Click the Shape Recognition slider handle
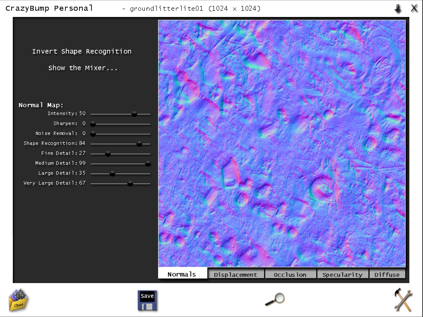The image size is (423, 317). (x=139, y=144)
